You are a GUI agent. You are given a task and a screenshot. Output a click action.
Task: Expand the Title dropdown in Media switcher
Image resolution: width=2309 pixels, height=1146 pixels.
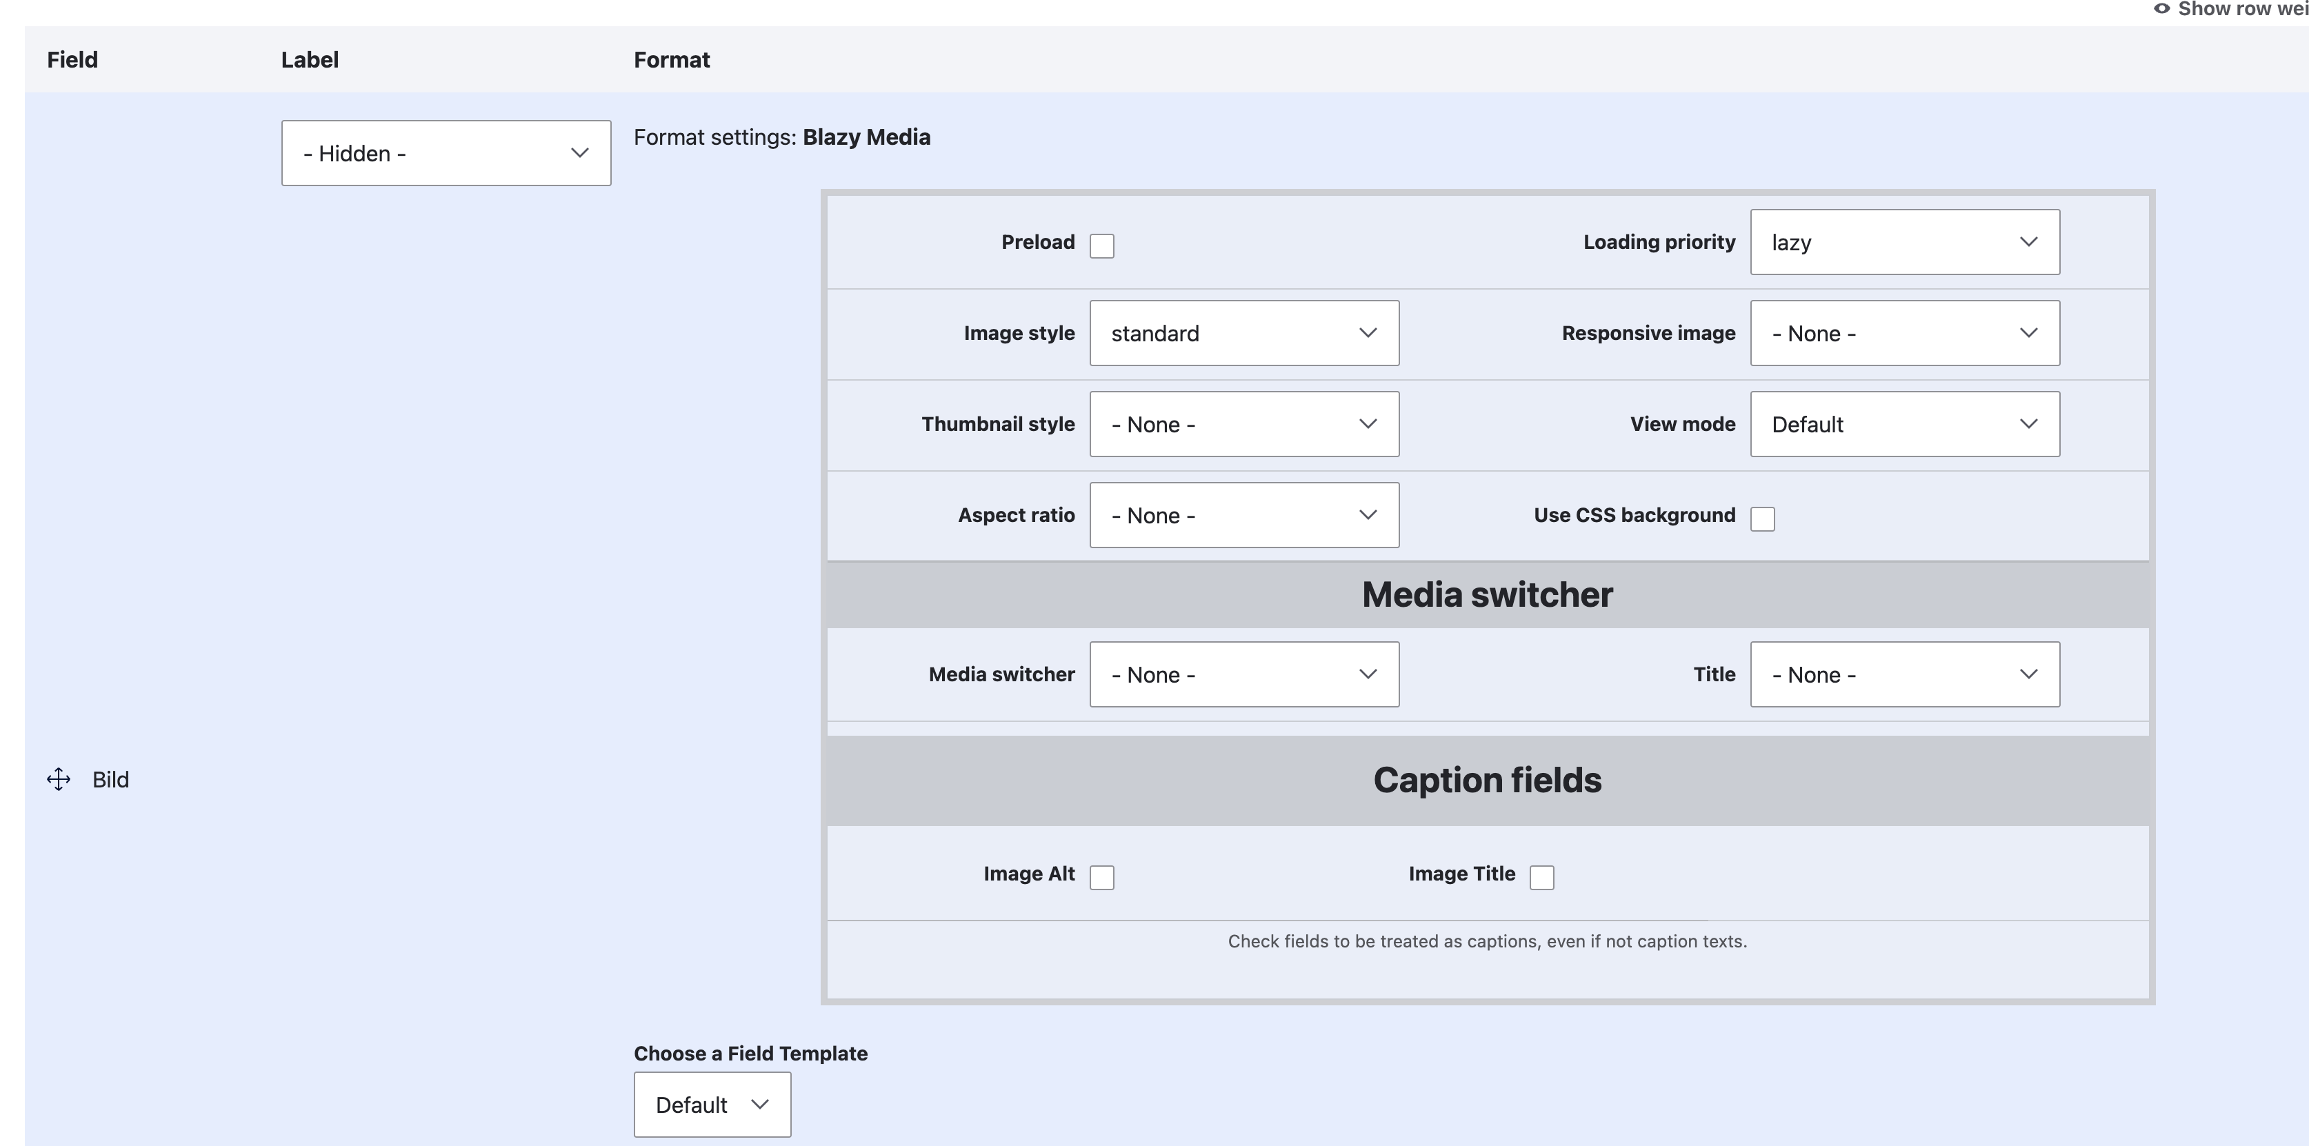[1904, 674]
